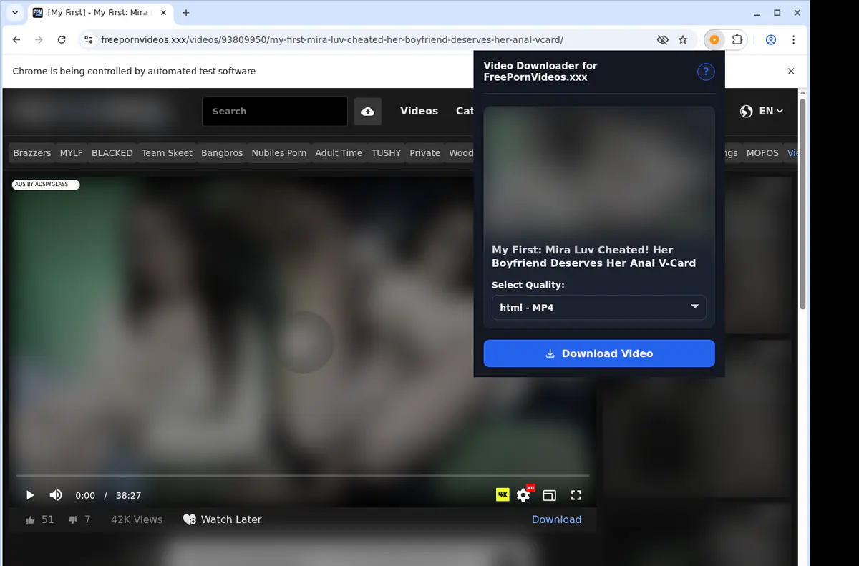This screenshot has width=859, height=566.
Task: Click the address bar URL
Action: point(332,40)
